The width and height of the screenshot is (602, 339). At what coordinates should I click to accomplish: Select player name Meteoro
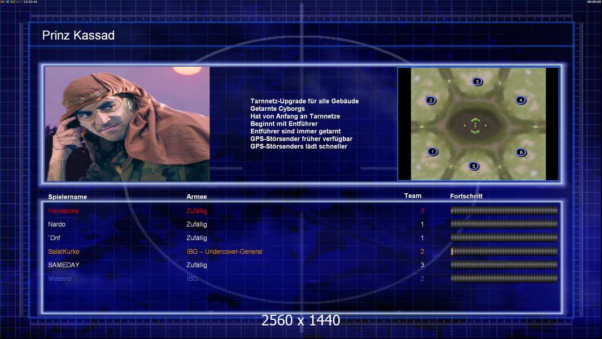60,279
